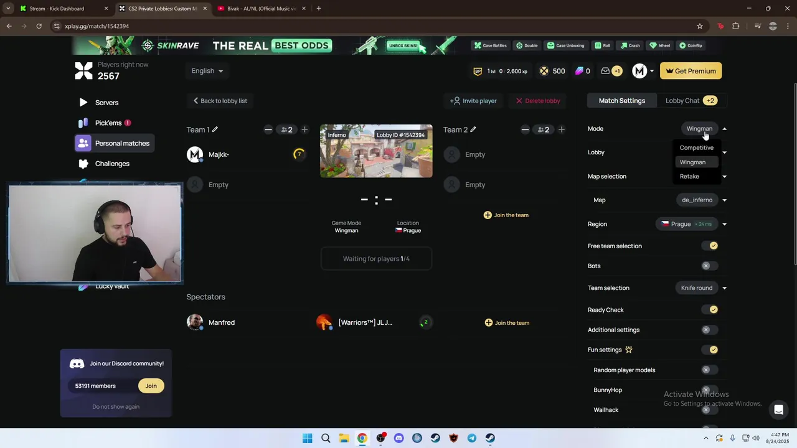The height and width of the screenshot is (448, 797).
Task: Toggle the Ready Check switch
Action: (x=710, y=310)
